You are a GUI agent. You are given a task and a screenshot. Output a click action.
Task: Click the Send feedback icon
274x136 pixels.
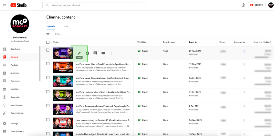coord(4,131)
